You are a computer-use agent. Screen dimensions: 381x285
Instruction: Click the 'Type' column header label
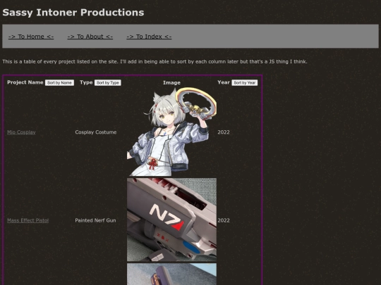[x=86, y=82]
